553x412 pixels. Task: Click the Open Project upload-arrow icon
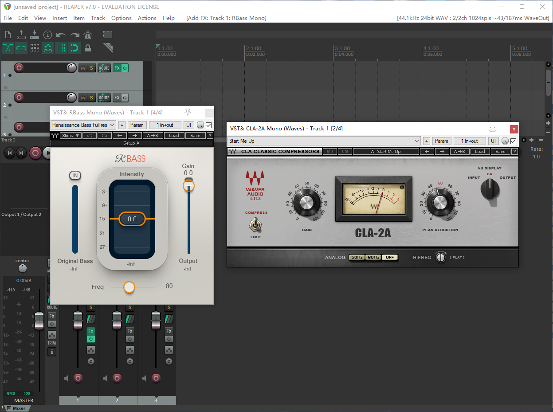pyautogui.click(x=21, y=35)
